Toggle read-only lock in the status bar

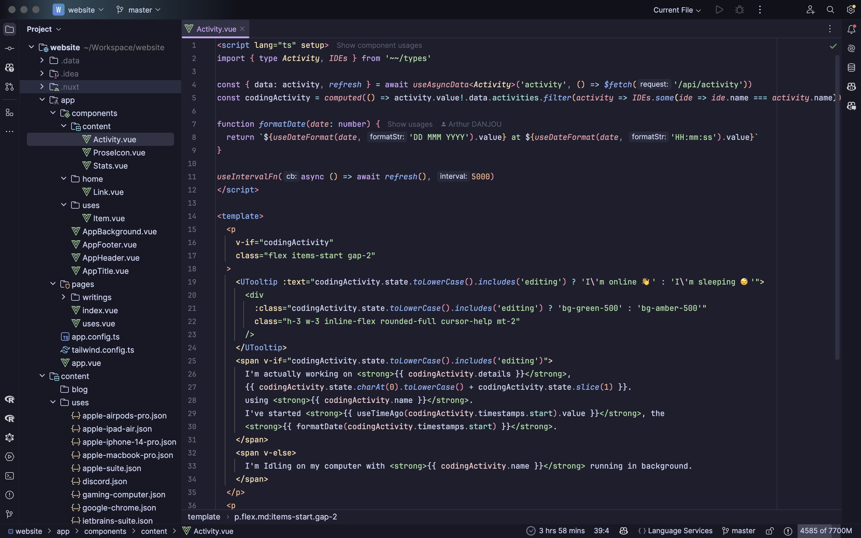tap(770, 531)
